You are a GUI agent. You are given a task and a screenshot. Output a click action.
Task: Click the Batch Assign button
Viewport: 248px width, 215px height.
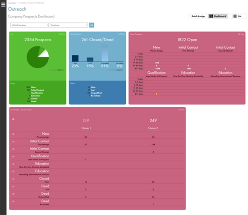coord(198,16)
